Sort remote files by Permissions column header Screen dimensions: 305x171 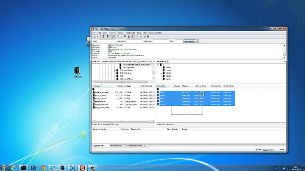(x=216, y=86)
